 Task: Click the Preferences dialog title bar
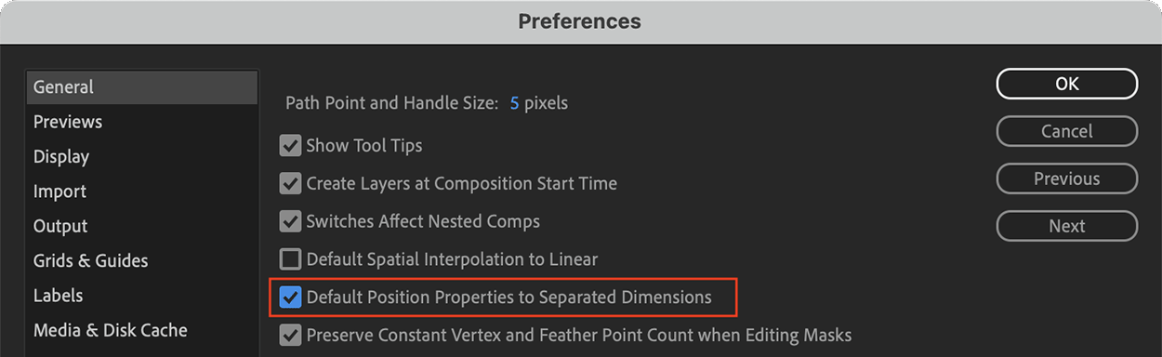click(x=580, y=20)
